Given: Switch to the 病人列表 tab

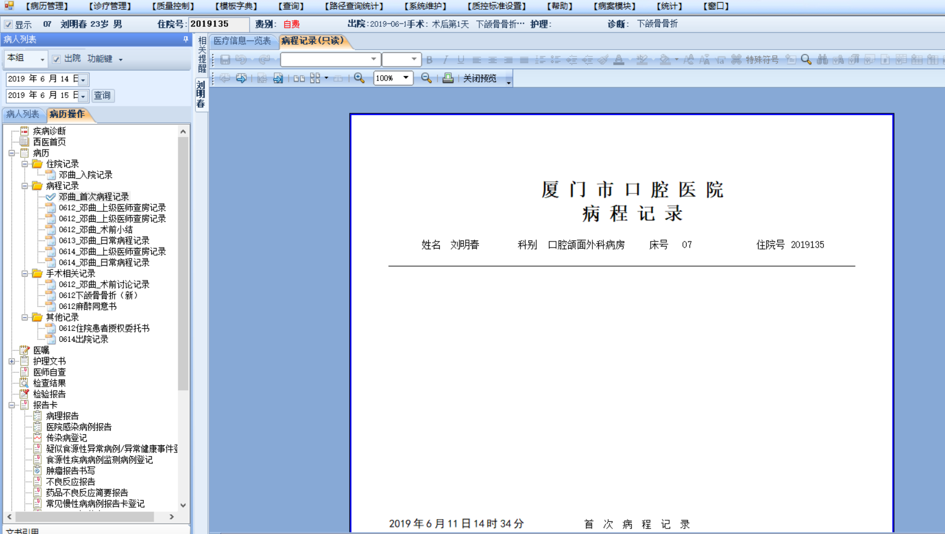Looking at the screenshot, I should point(22,114).
